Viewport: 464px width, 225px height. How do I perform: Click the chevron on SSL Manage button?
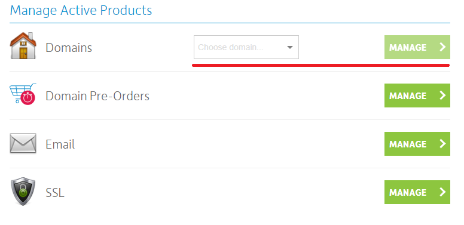[442, 192]
